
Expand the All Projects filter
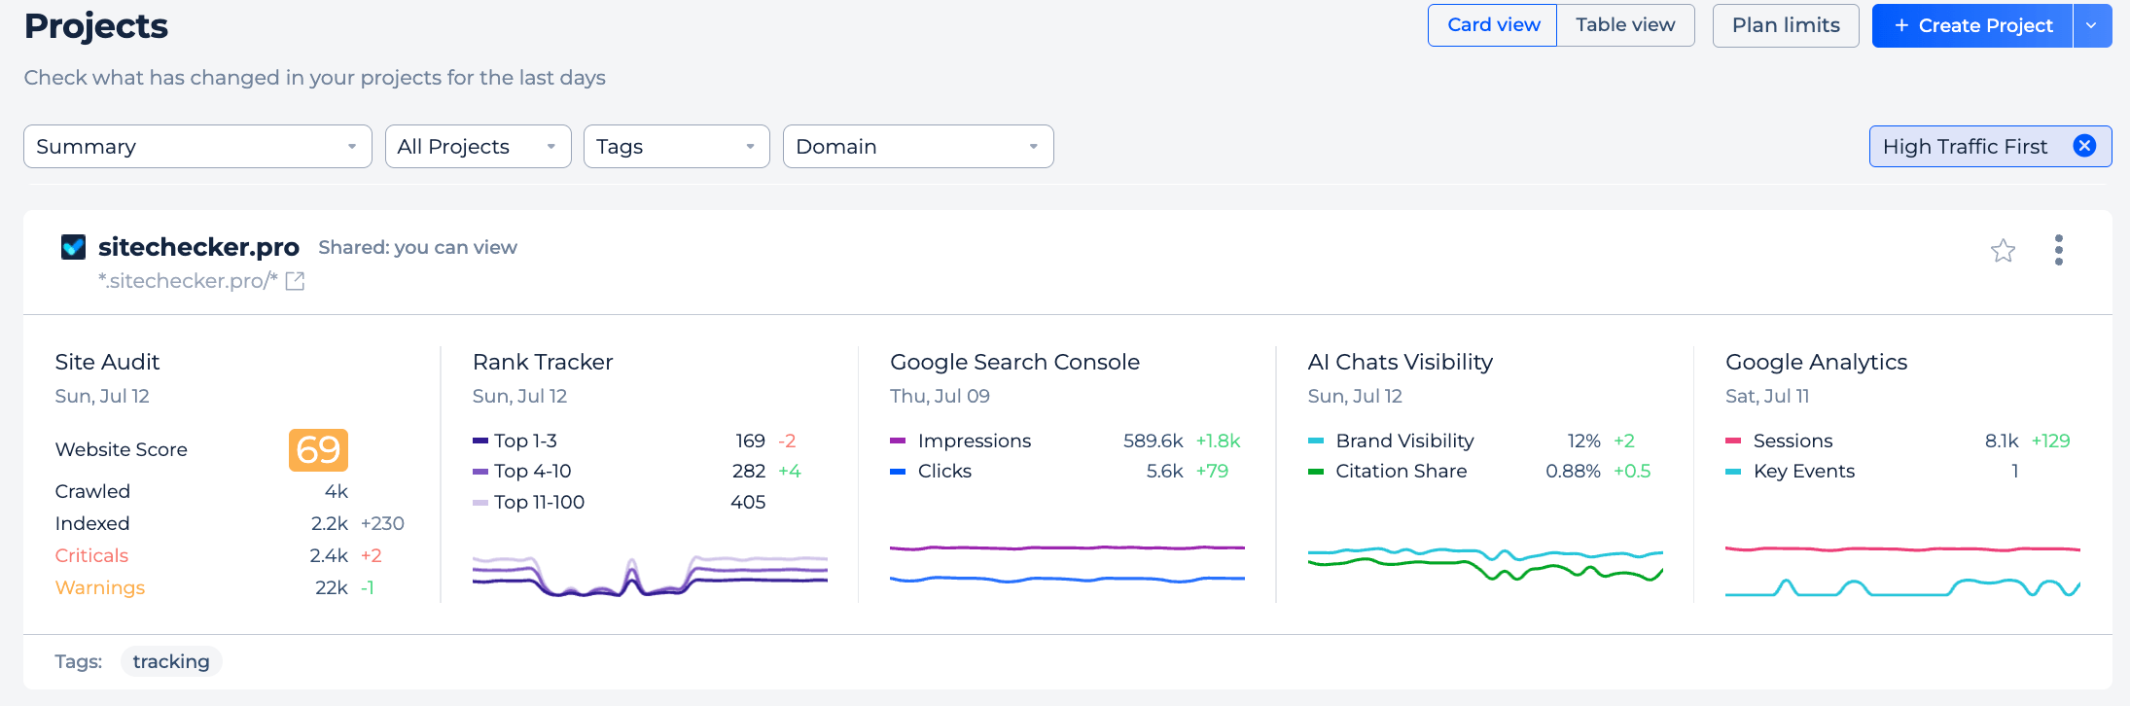(478, 146)
